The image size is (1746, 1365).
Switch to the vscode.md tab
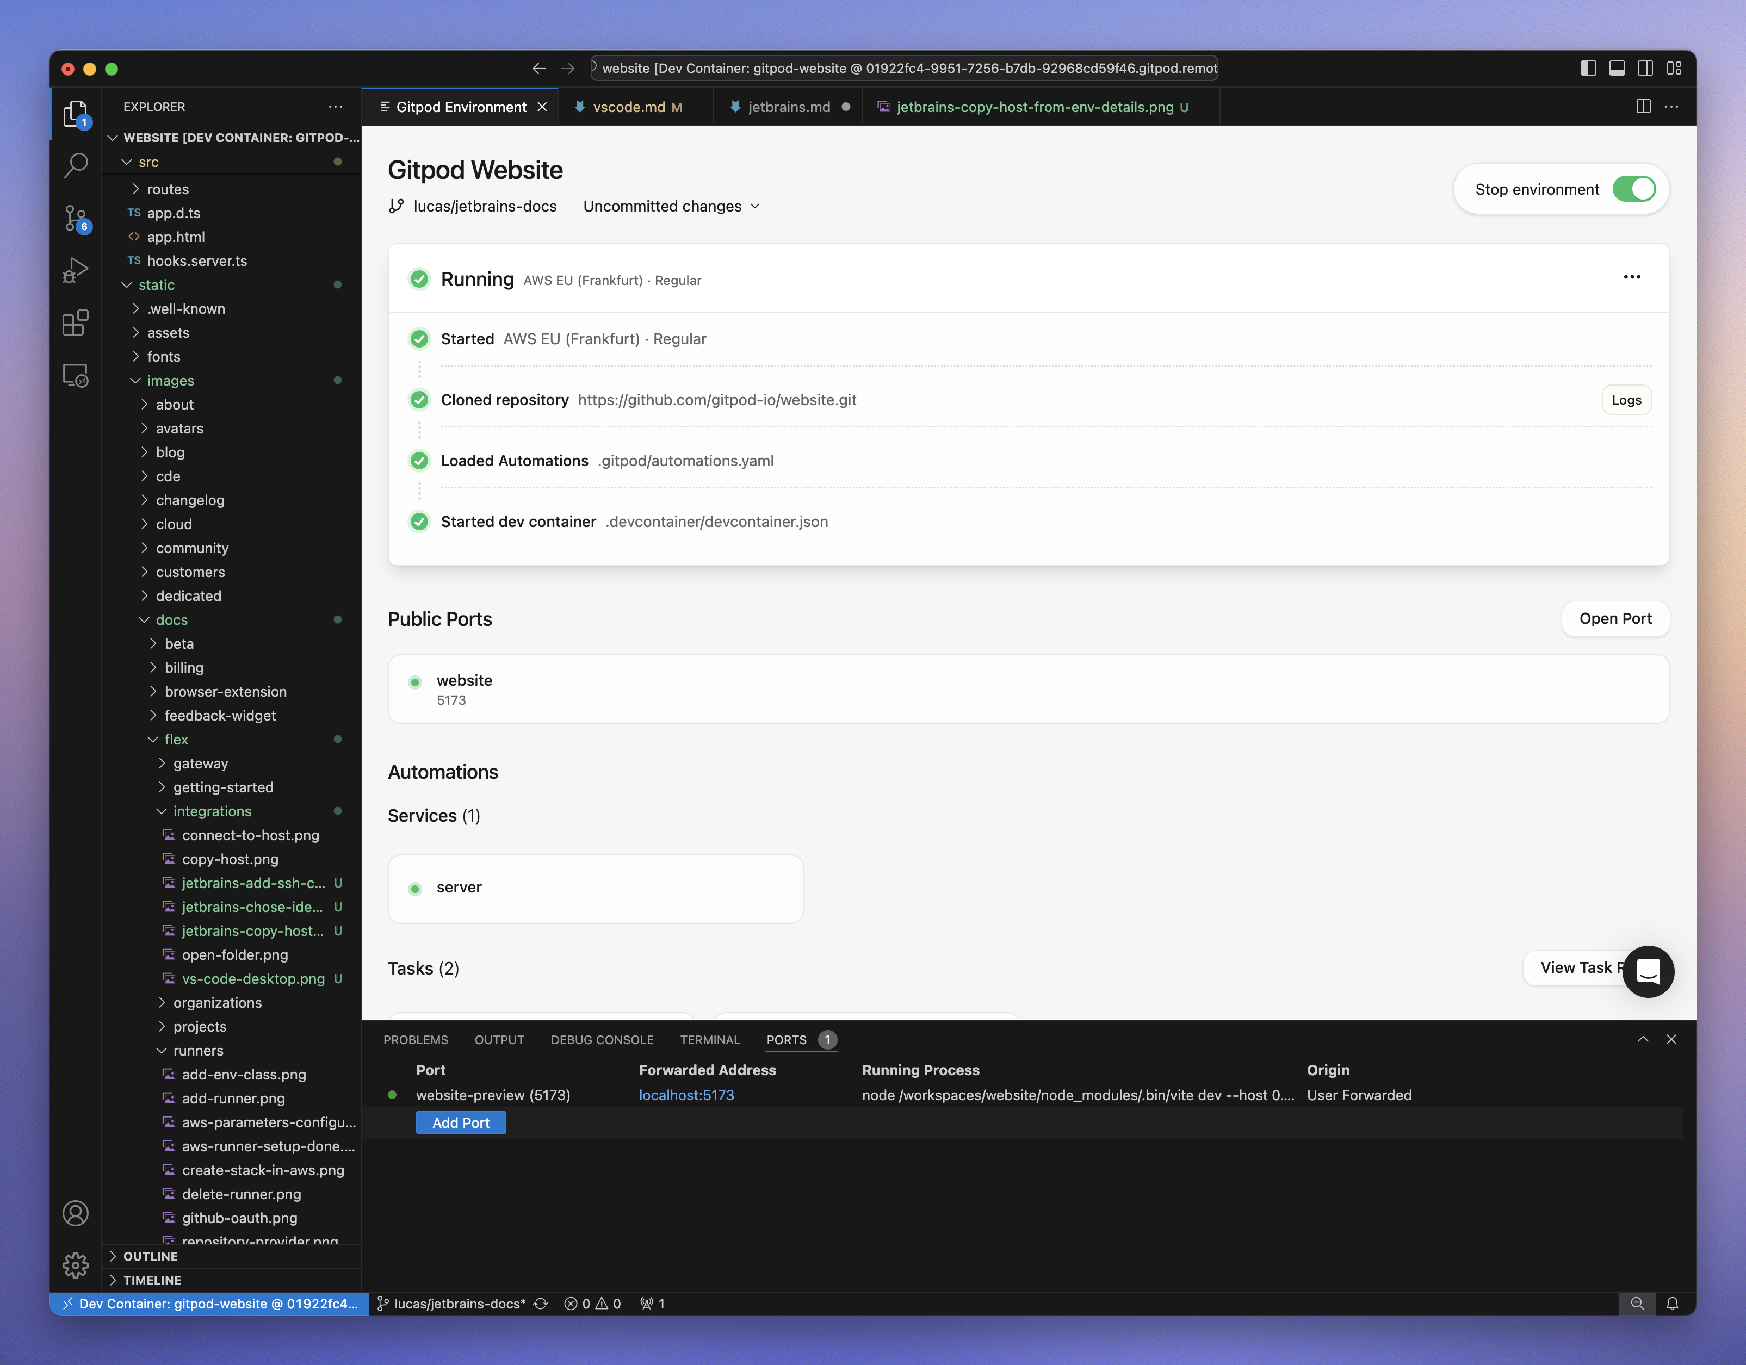628,107
